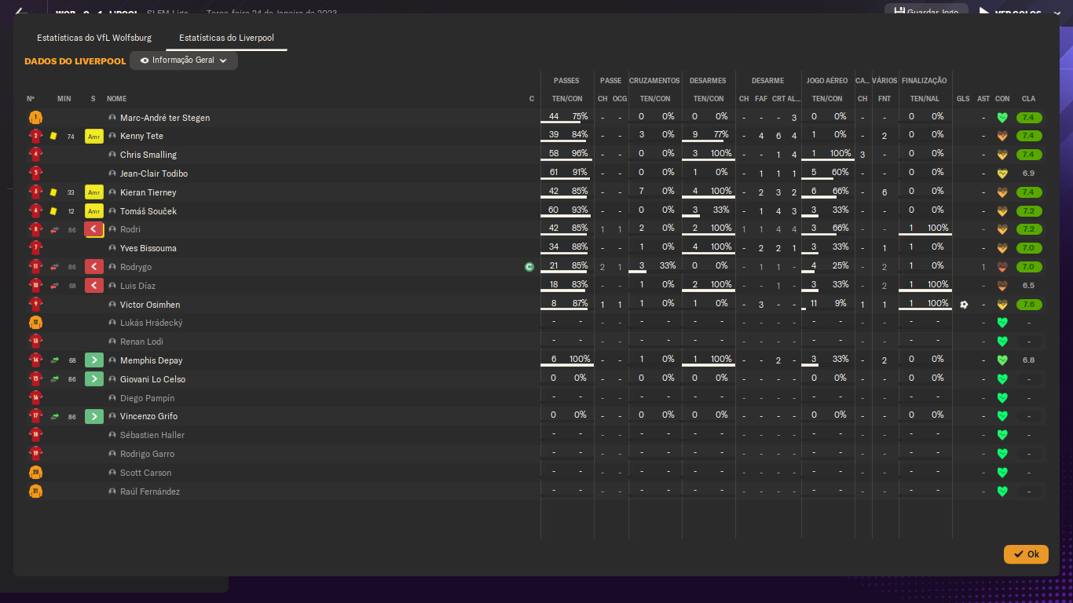Sort by the CLA rating column header
Screen dimensions: 1073x603
point(1028,99)
